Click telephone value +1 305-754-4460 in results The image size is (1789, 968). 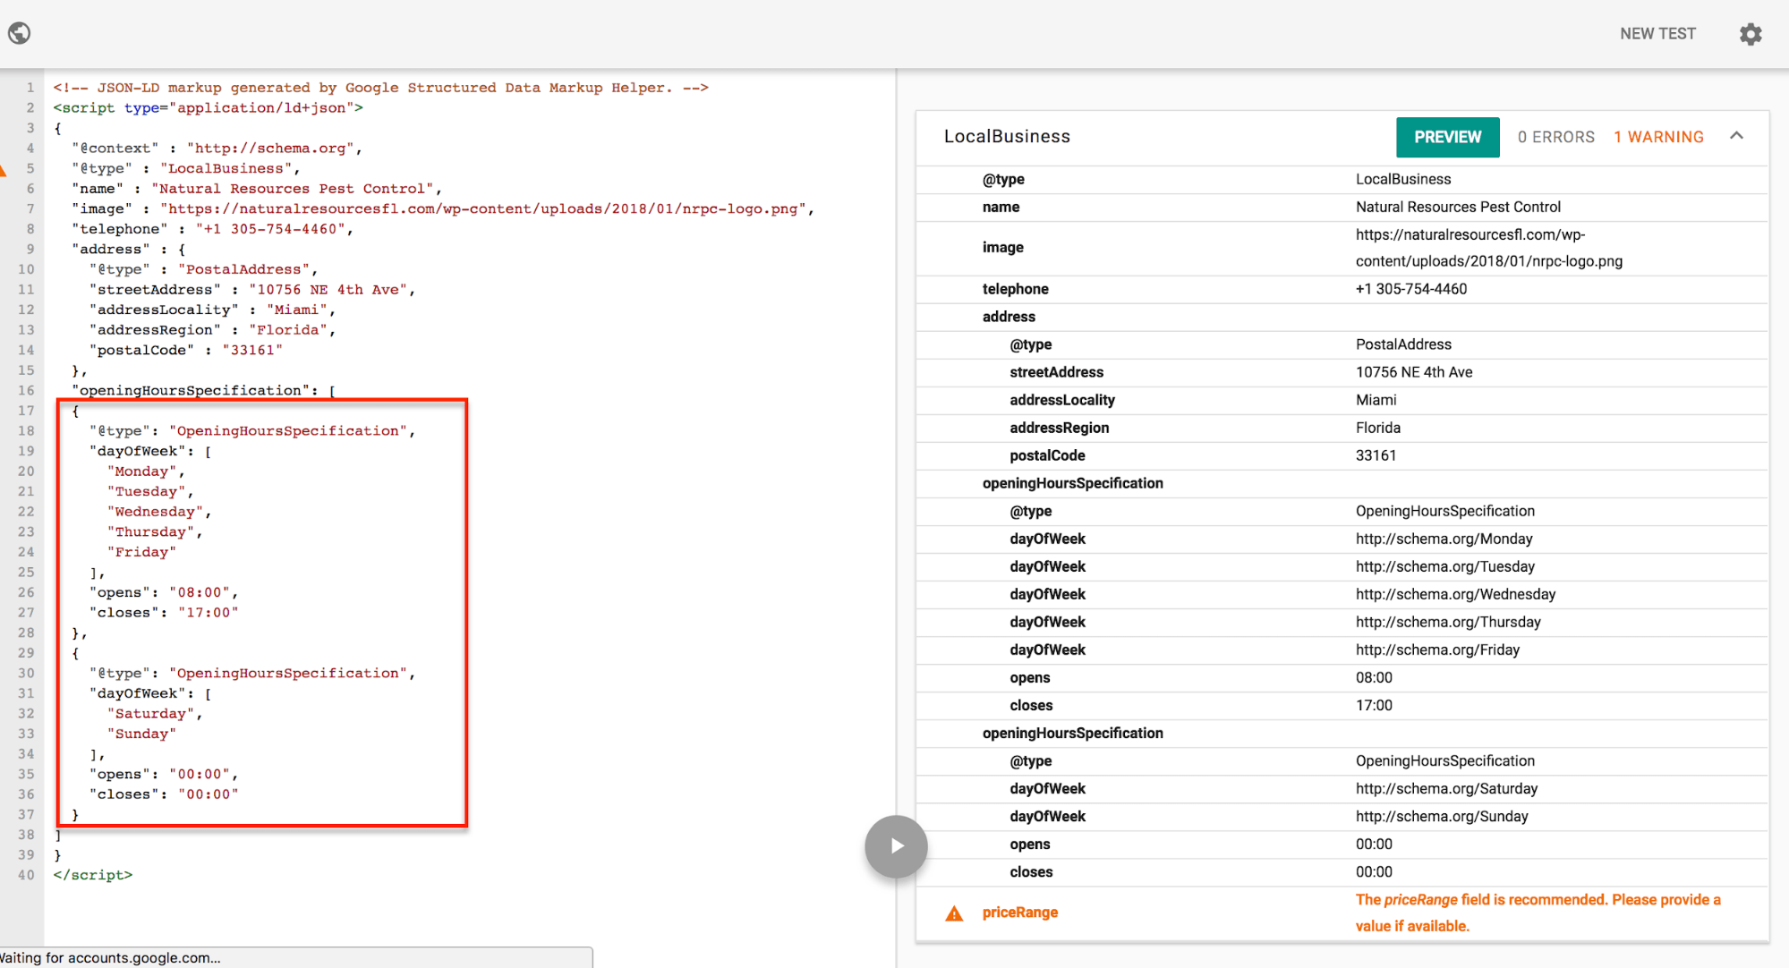click(x=1411, y=289)
